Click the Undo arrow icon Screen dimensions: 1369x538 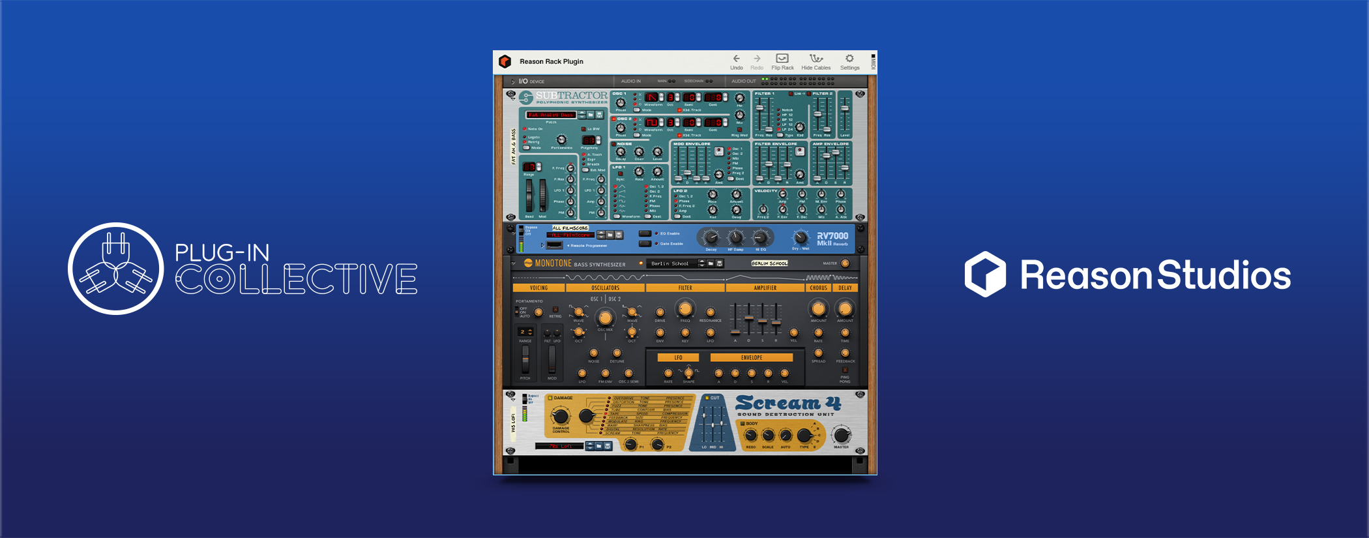[737, 59]
